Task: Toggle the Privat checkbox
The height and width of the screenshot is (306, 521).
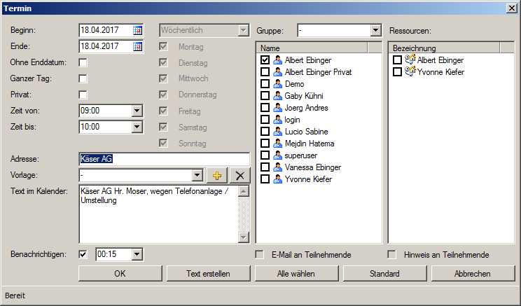Action: coord(83,95)
